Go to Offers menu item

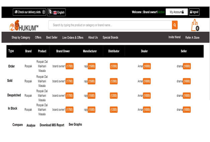coord(38,37)
